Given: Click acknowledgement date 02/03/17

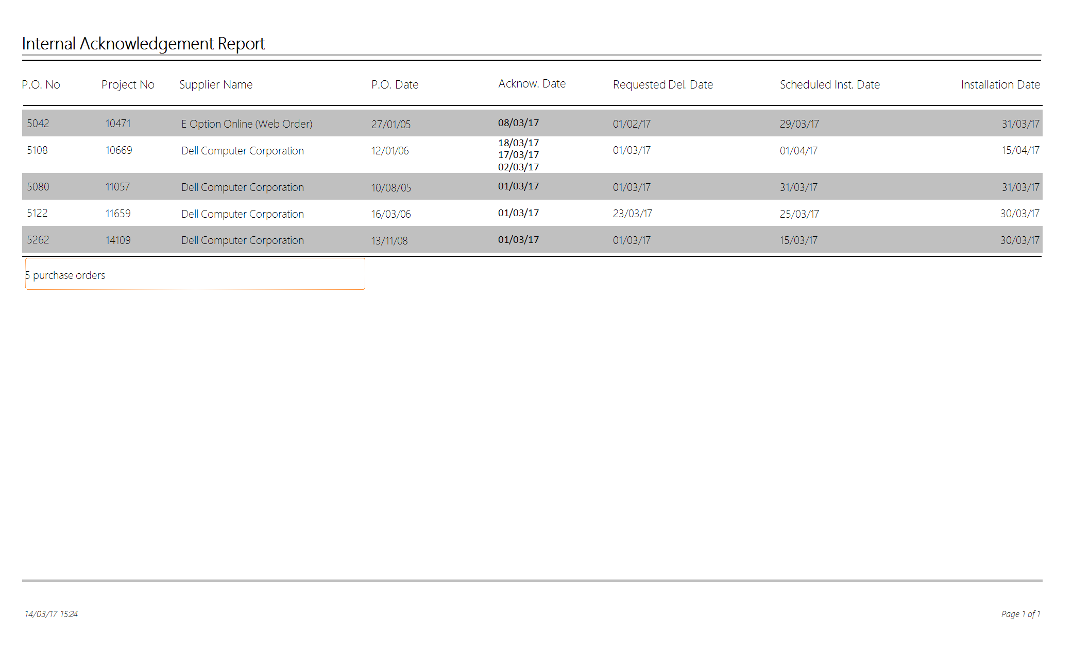Looking at the screenshot, I should (518, 167).
